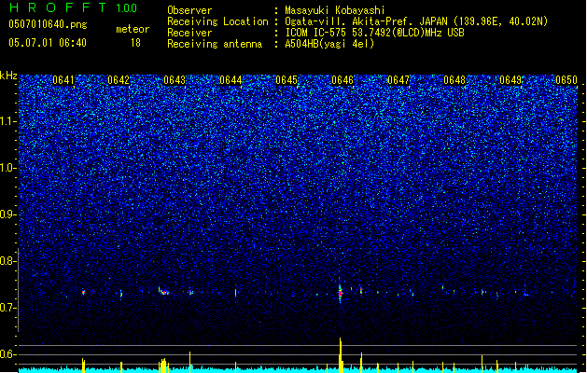Click the Receiving Location label
The image size is (587, 373).
click(x=217, y=21)
